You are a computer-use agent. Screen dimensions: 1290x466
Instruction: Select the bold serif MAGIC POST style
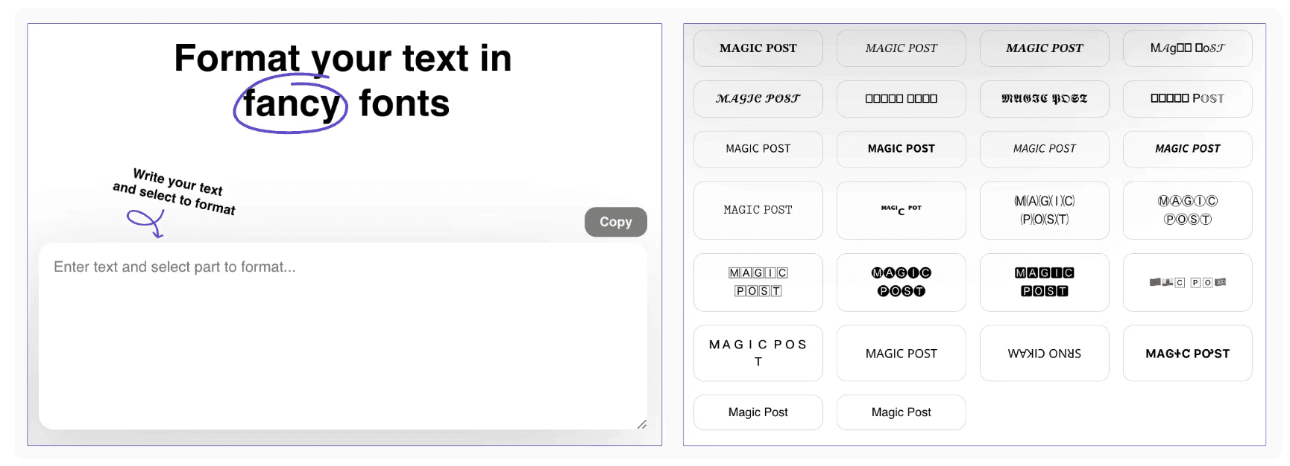coord(758,48)
